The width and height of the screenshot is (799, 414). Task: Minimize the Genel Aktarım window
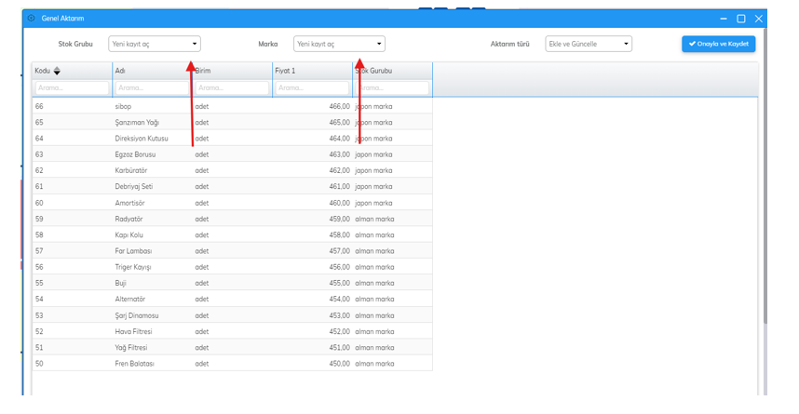[724, 19]
